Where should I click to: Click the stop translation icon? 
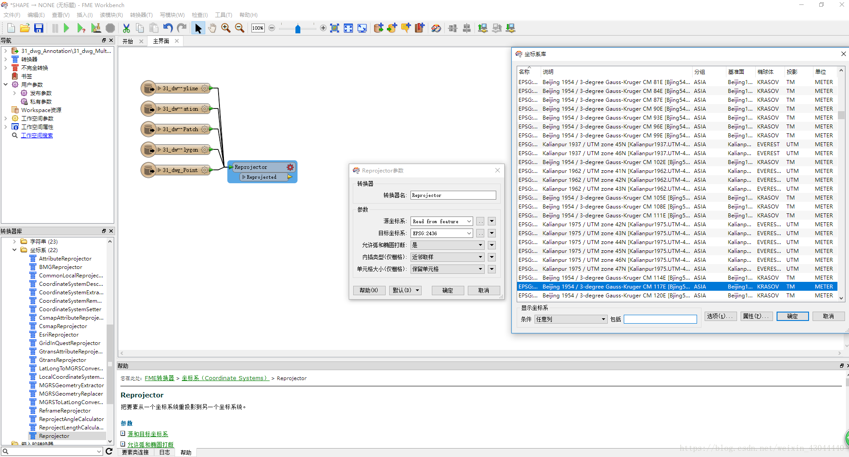coord(110,28)
